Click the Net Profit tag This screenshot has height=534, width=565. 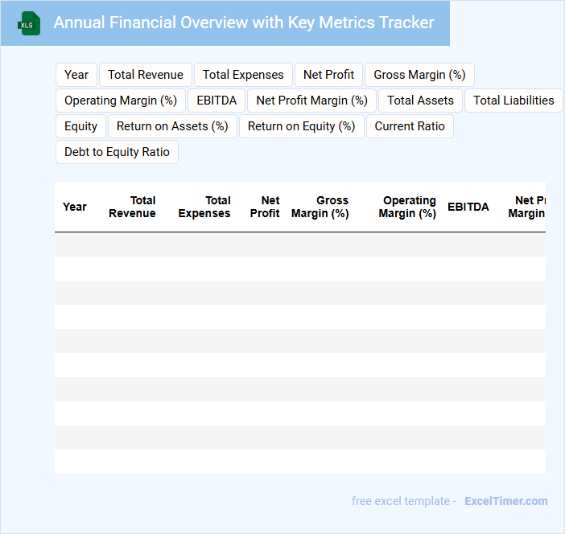click(x=328, y=75)
